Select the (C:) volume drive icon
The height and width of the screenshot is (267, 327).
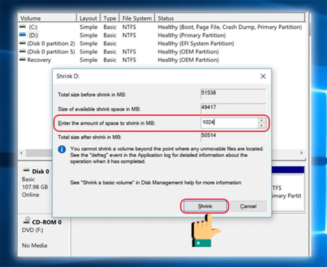(22, 27)
